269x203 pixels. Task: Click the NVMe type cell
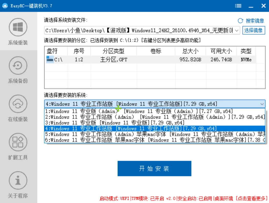[x=246, y=59]
